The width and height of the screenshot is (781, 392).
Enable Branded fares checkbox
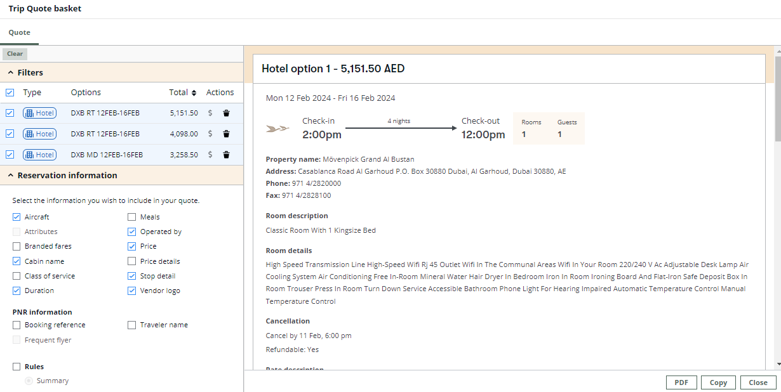pyautogui.click(x=17, y=246)
